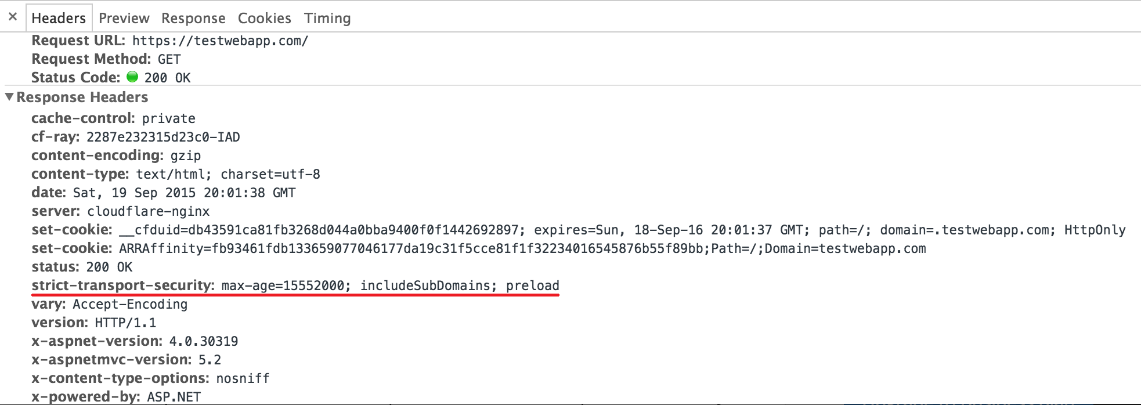Click the x-content-type-options nosniff value
The height and width of the screenshot is (405, 1141).
[243, 378]
